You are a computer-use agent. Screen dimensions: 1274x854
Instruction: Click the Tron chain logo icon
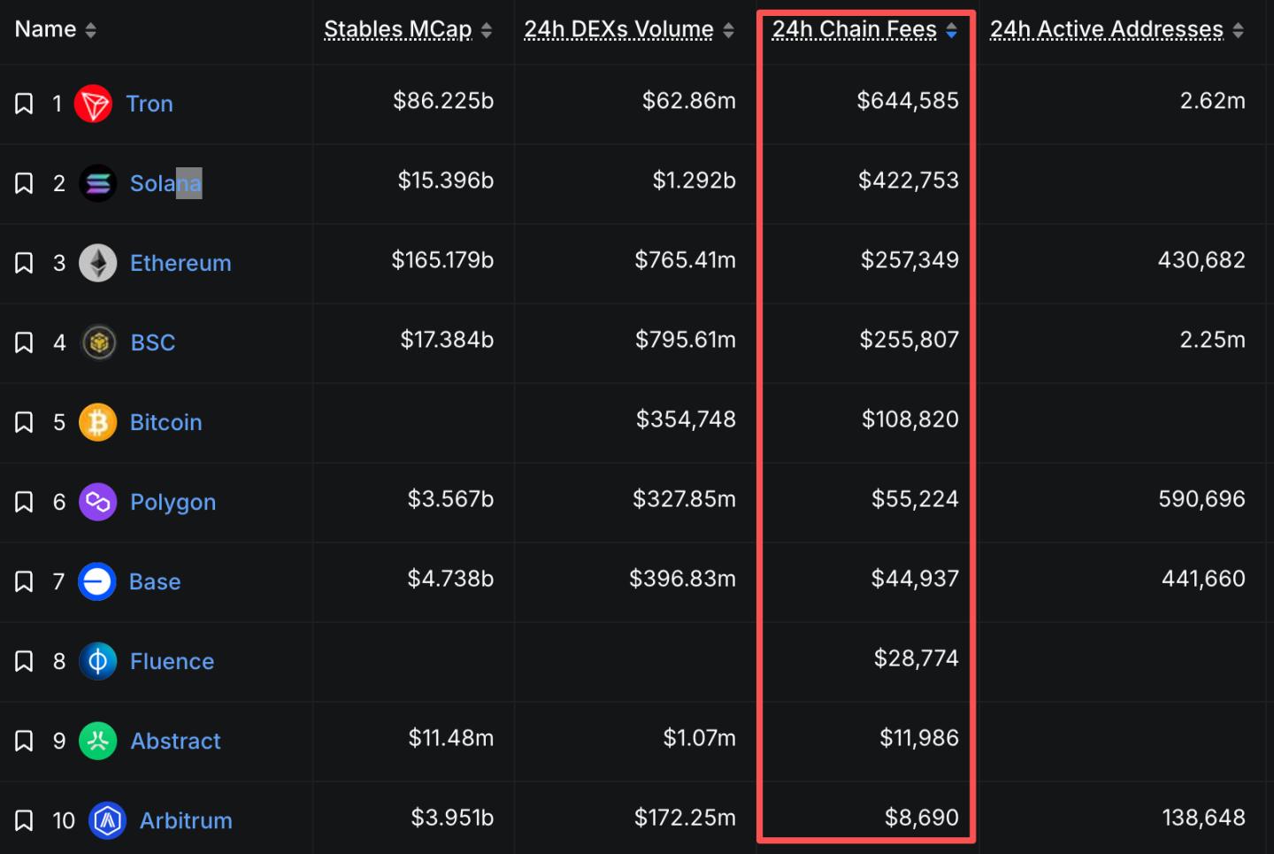[x=93, y=104]
